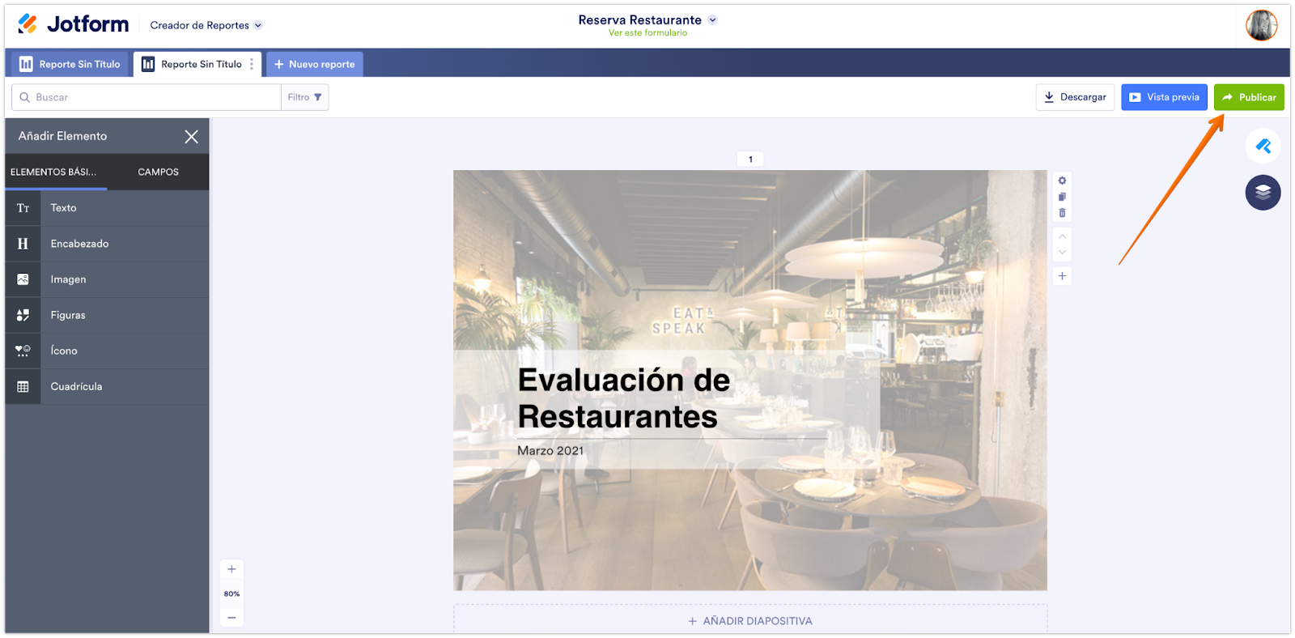The image size is (1295, 638).
Task: Open Vista previa preview
Action: click(x=1164, y=97)
